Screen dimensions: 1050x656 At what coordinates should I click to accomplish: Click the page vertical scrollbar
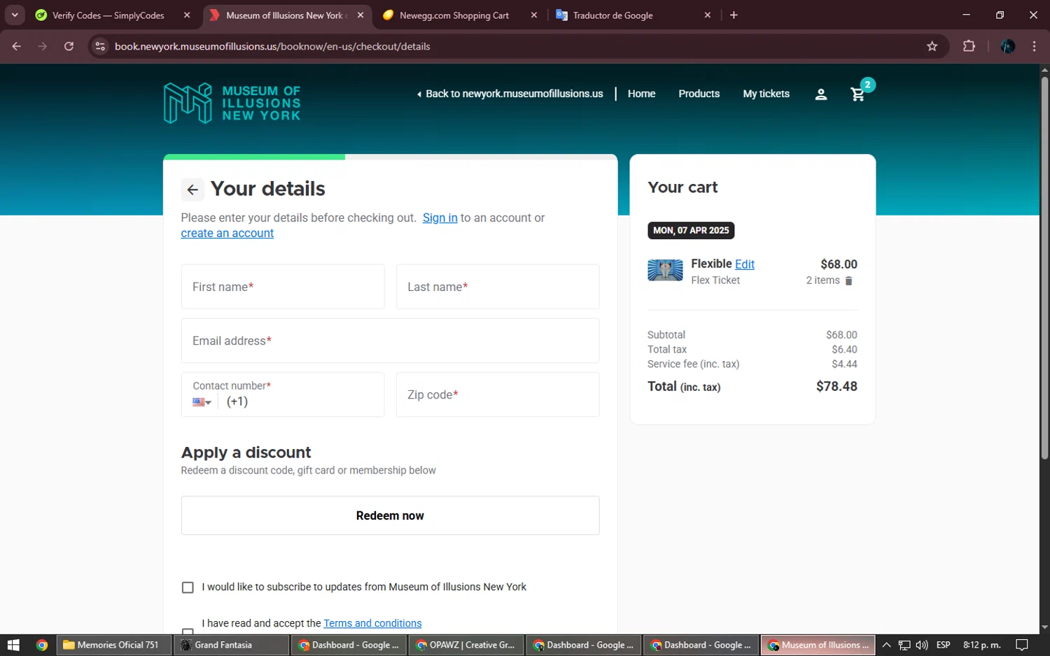[1044, 268]
